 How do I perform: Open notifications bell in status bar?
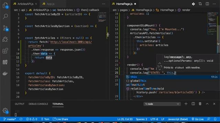click(x=215, y=119)
